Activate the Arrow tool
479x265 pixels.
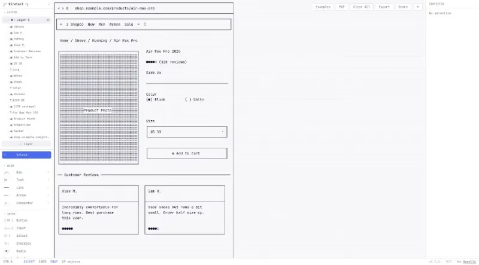click(x=21, y=195)
